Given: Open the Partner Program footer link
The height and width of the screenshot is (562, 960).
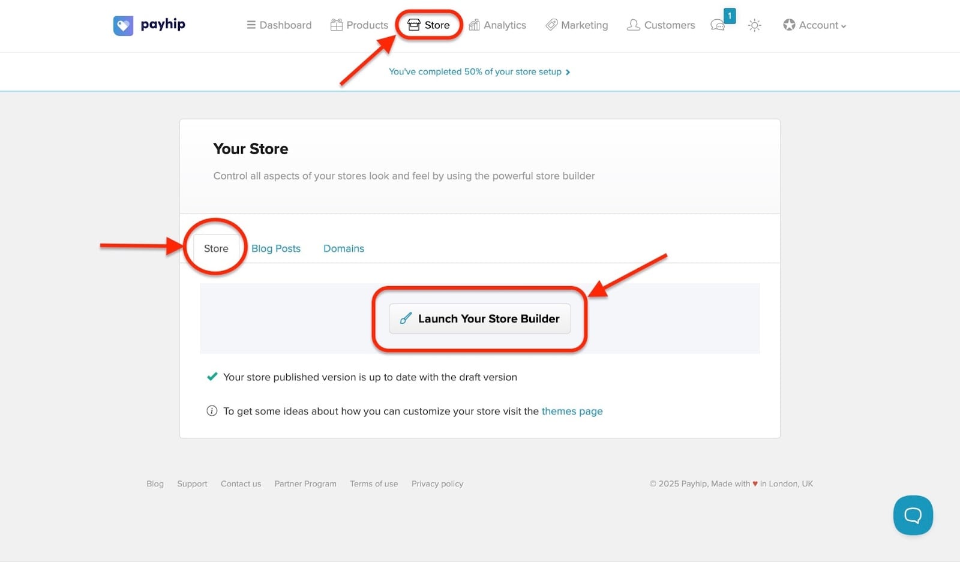Looking at the screenshot, I should [305, 484].
